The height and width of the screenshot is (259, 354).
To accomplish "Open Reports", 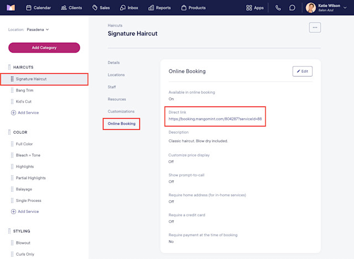I will [159, 8].
